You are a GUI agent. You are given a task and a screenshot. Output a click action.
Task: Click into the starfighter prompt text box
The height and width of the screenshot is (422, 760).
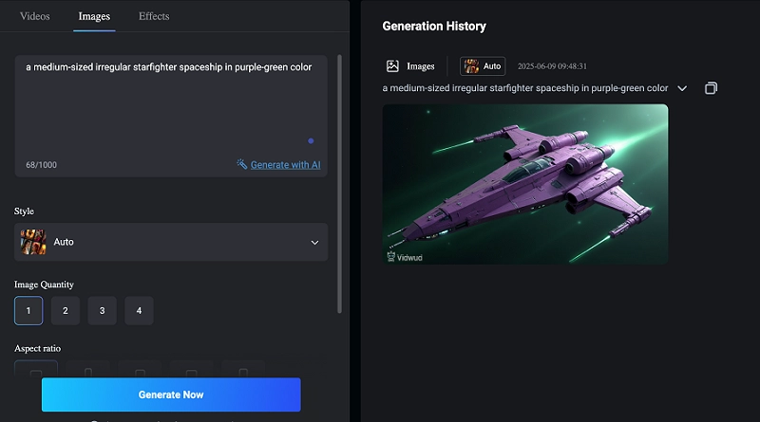(x=171, y=116)
